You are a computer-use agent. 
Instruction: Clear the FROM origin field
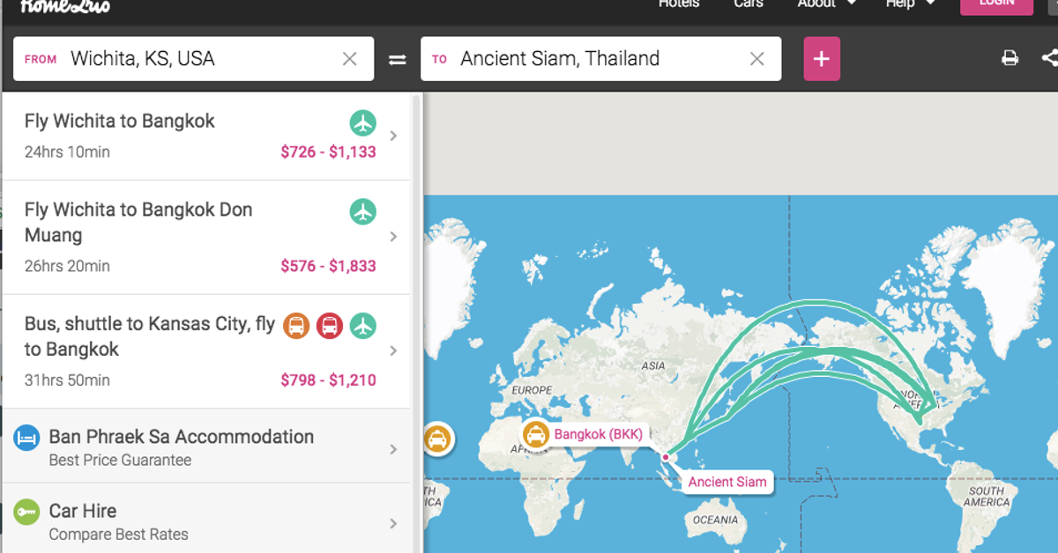click(x=350, y=59)
